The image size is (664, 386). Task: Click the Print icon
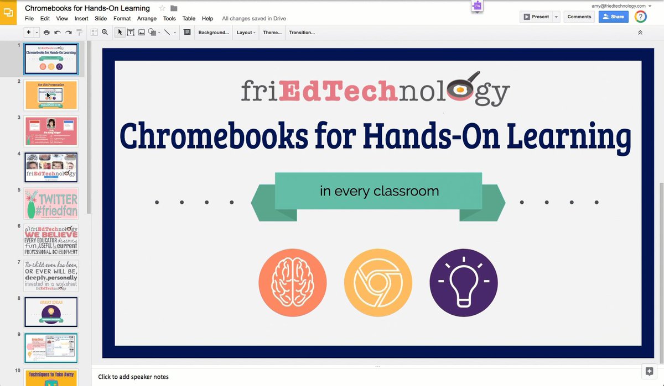coord(46,33)
